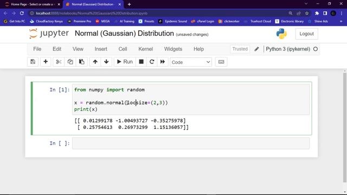Copy selected cells icon in toolbar
Screen dimensions: 347x195
tap(70, 62)
